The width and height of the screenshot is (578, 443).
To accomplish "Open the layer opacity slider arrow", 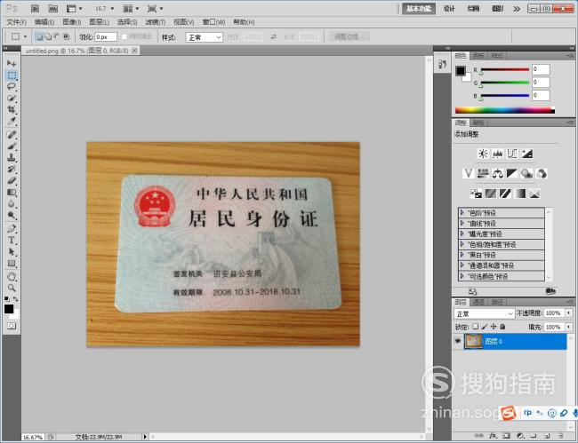I will pos(569,312).
